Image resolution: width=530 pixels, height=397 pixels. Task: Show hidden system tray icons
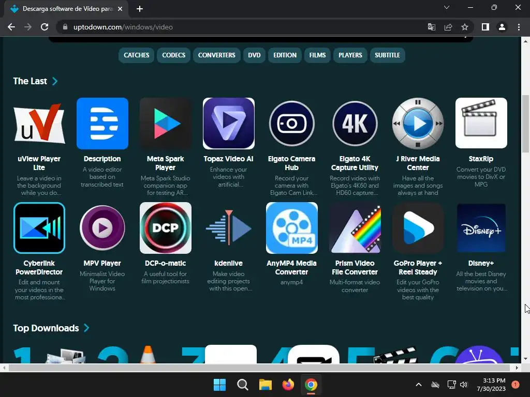pos(418,385)
